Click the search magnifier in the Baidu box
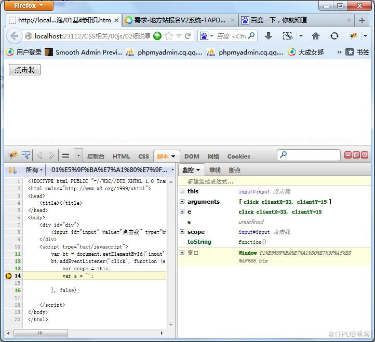 pos(251,36)
